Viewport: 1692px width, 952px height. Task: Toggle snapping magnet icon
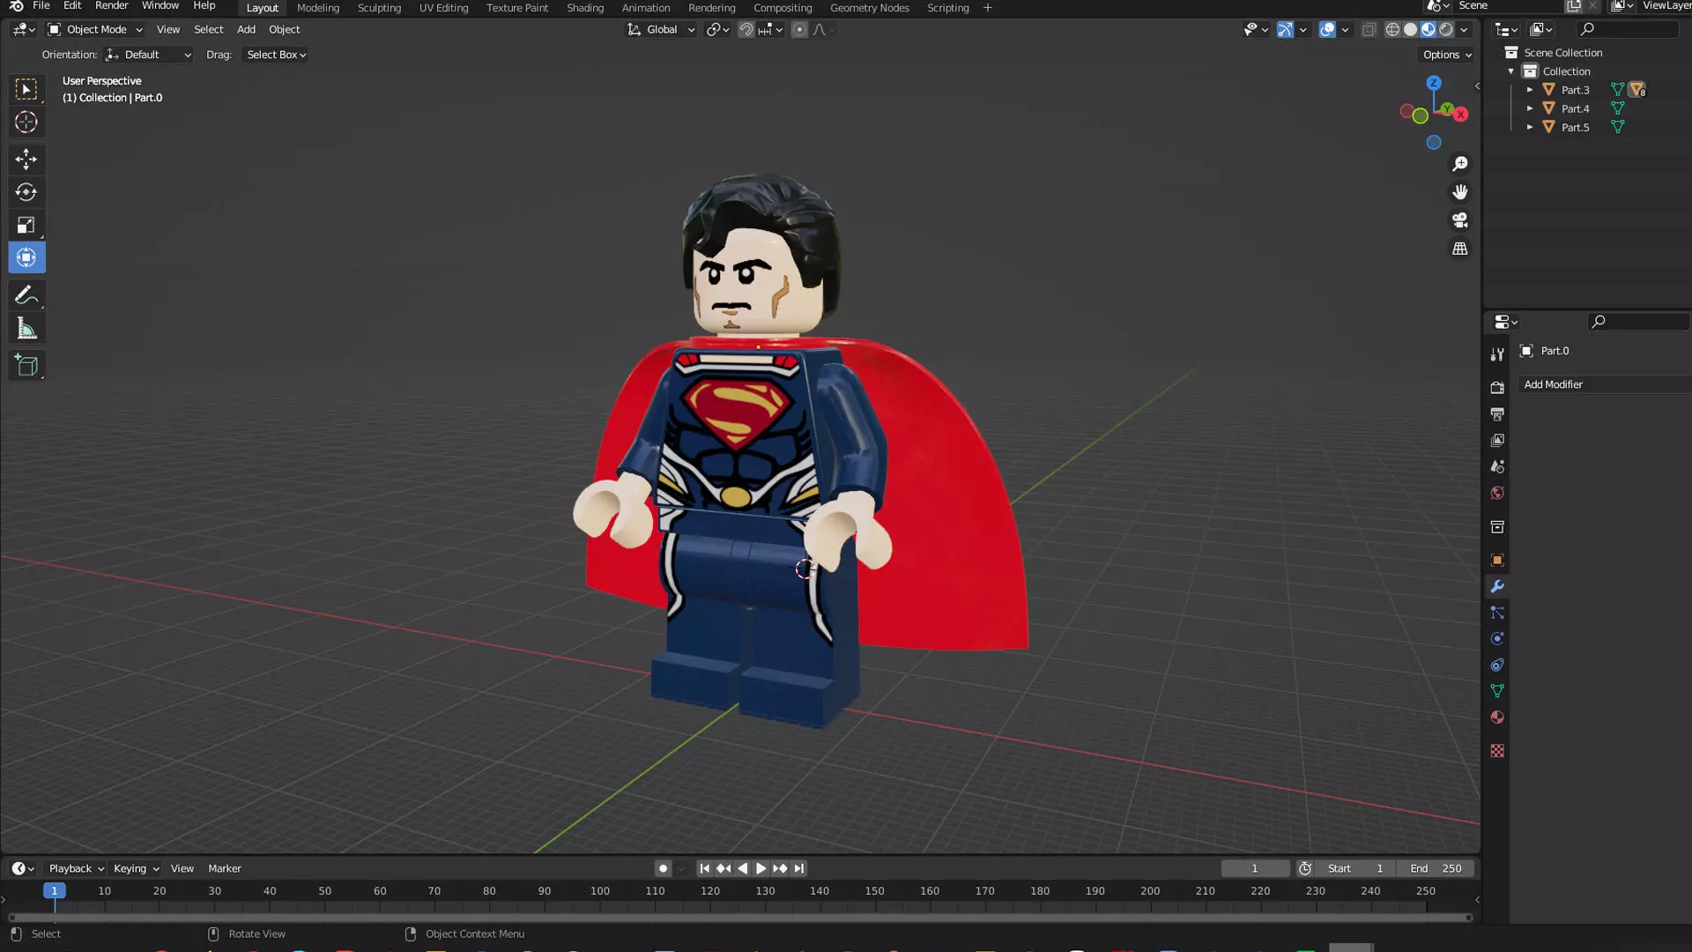click(x=746, y=30)
